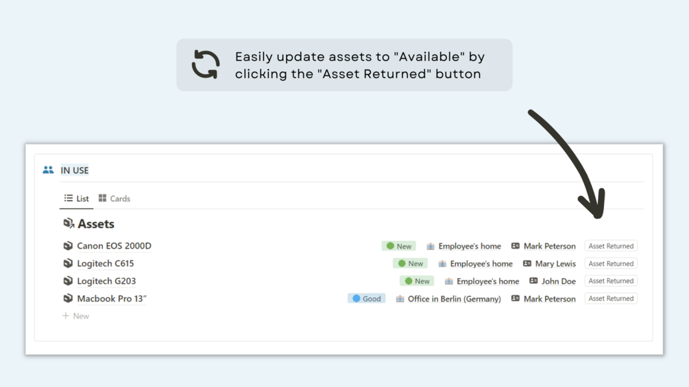Open the Good condition tag on Macbook
This screenshot has height=387, width=689.
coord(366,299)
